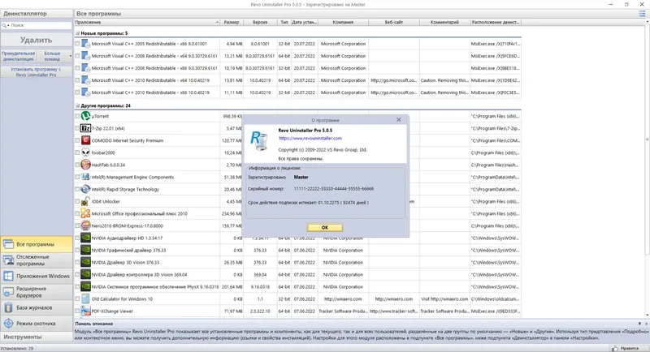Screen dimensions: 650x352
Task: Check the box for Visual C++ 2005 Redistributable
Action: click(x=77, y=44)
